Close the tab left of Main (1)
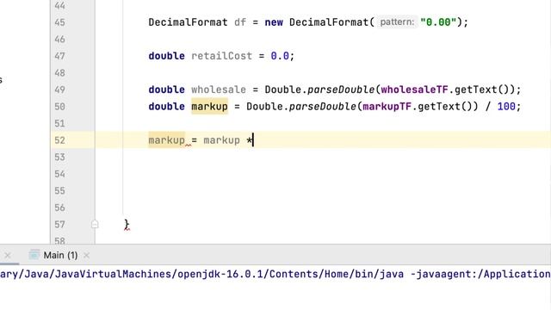 [x=8, y=256]
